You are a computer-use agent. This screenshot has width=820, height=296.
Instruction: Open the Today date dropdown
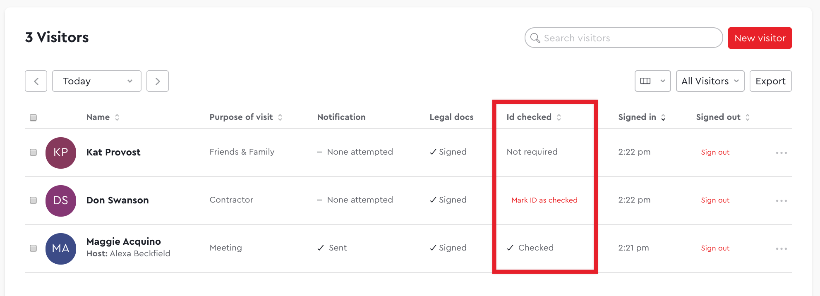97,81
